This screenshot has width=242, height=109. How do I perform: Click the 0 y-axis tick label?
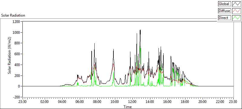(19, 86)
